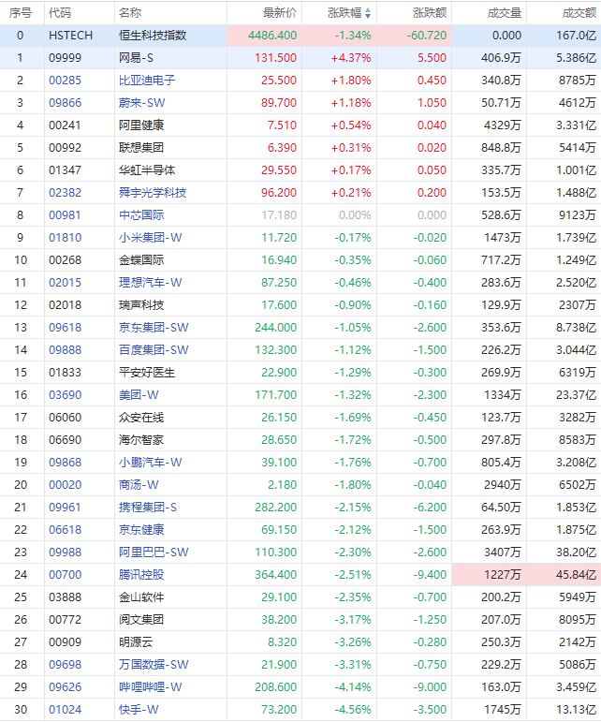601x722 pixels.
Task: Open 商汤-W stock link
Action: (x=139, y=485)
